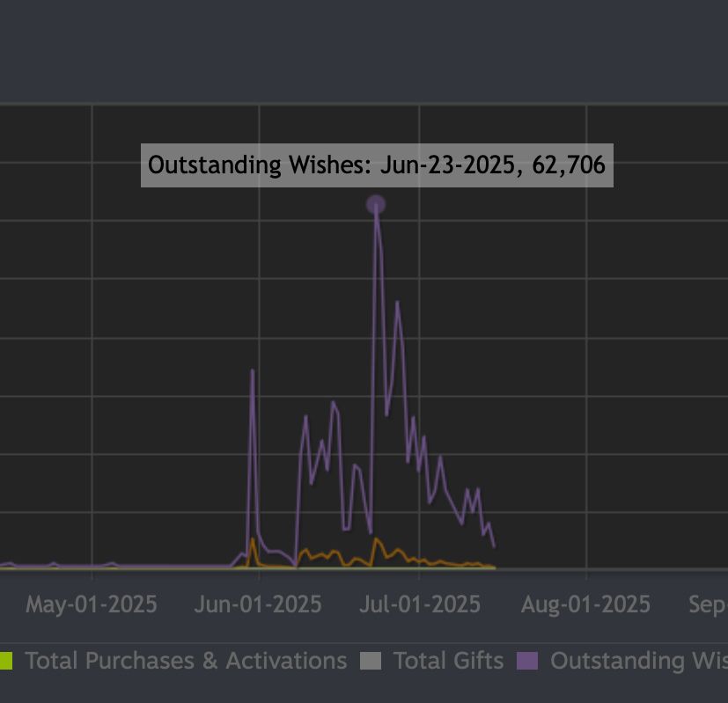The image size is (728, 703).
Task: Click the purple Outstanding Wishes legend swatch
Action: (x=527, y=661)
